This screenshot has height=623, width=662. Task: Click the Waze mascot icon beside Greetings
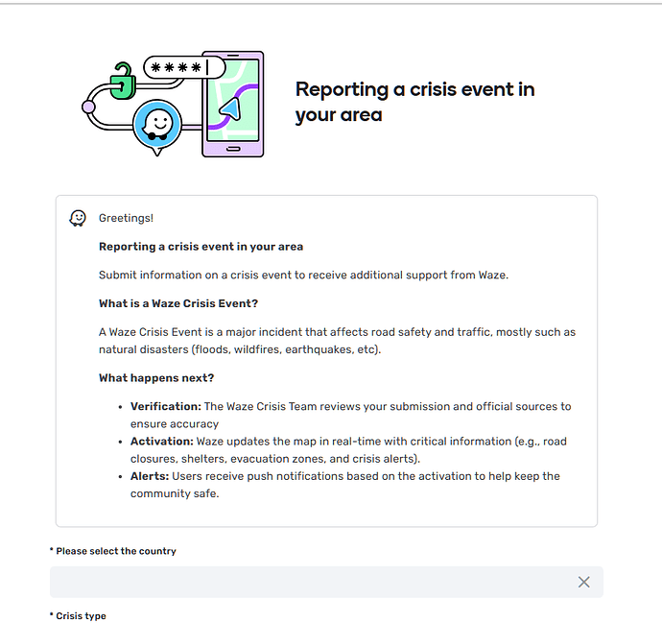[78, 218]
